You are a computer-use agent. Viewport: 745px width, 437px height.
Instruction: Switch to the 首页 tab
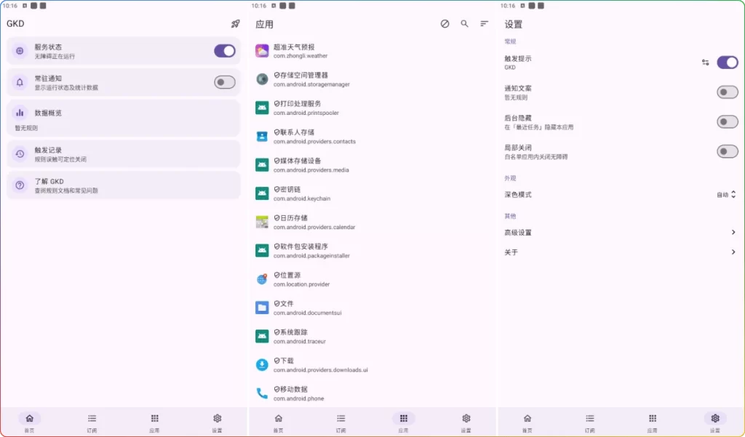[29, 422]
